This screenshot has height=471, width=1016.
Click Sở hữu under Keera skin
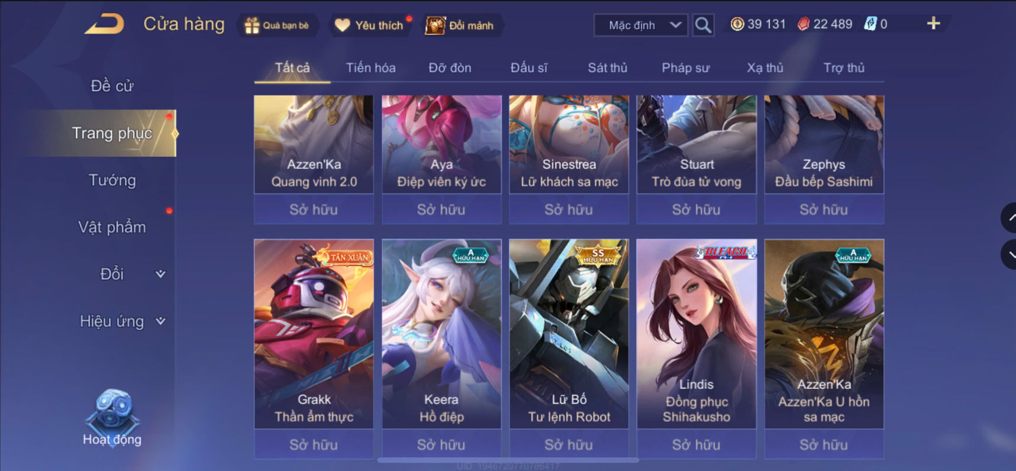click(441, 444)
